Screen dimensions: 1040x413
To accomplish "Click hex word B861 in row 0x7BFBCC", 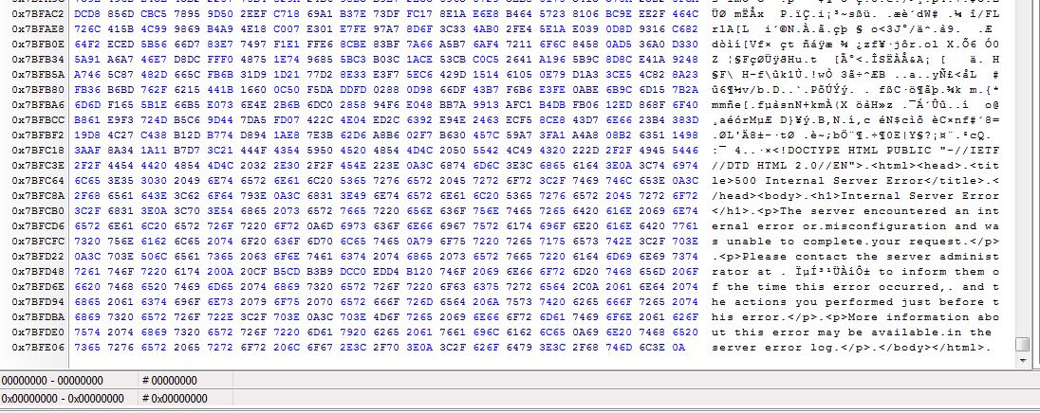I will tap(87, 119).
